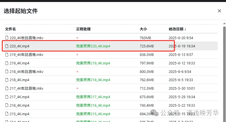Click size value 797.9MB

click(147, 63)
